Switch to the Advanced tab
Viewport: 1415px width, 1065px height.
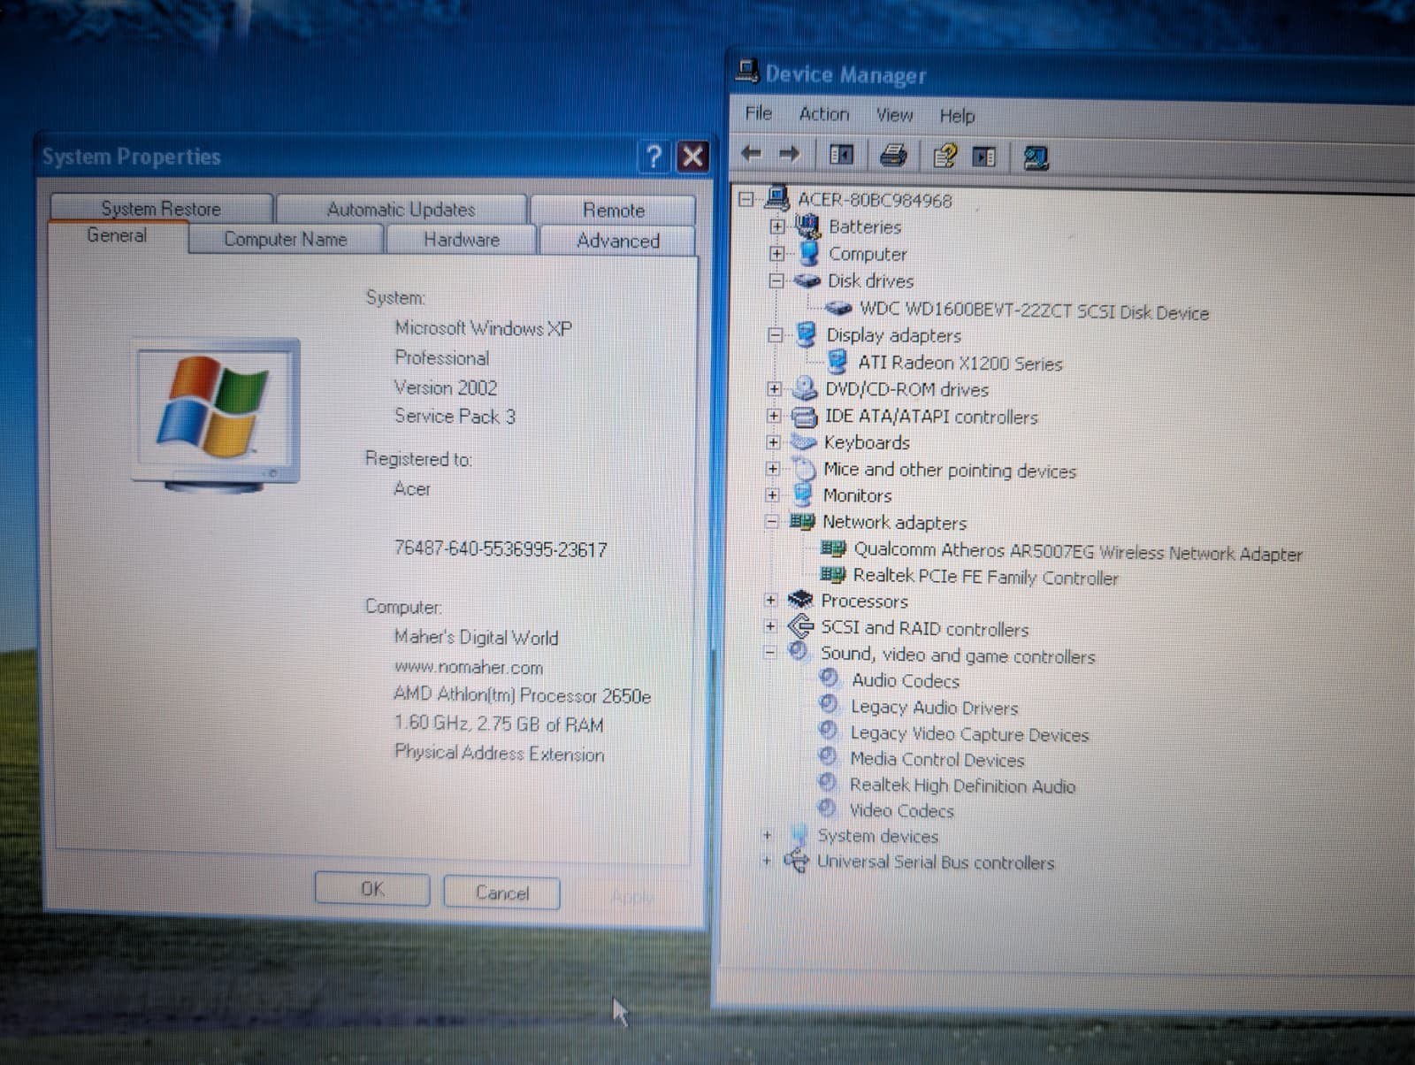coord(617,241)
